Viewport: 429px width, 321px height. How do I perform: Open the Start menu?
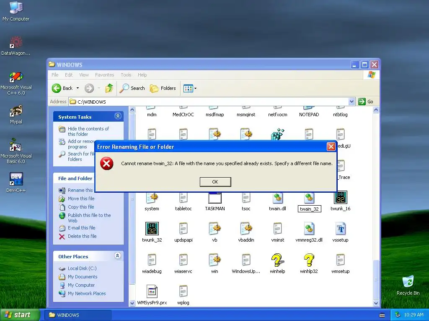tap(20, 315)
